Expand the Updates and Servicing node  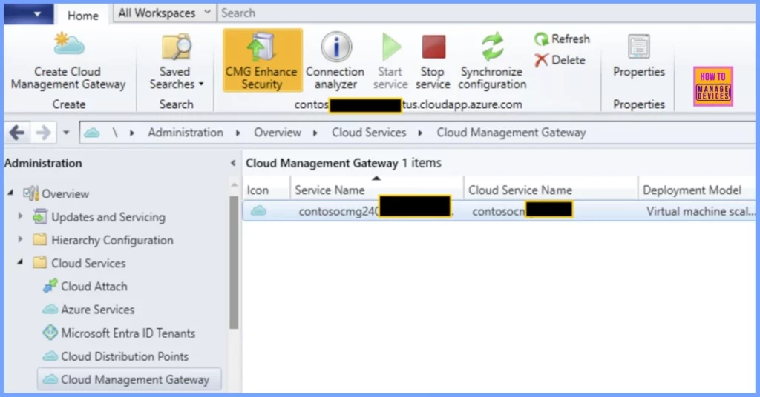20,216
